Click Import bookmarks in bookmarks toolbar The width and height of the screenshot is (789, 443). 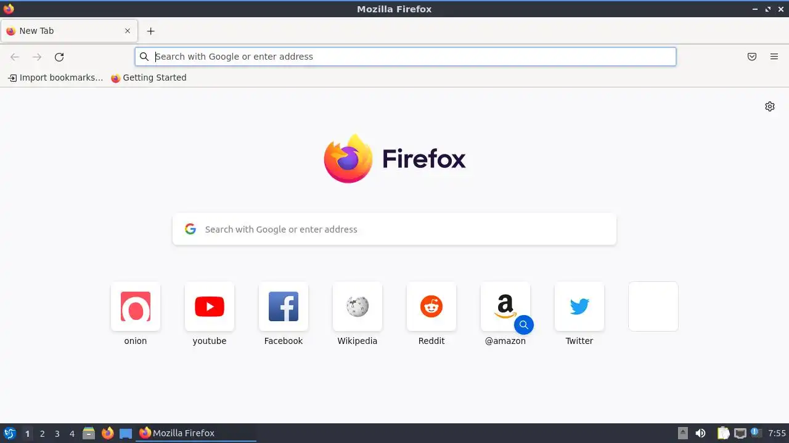(x=55, y=78)
